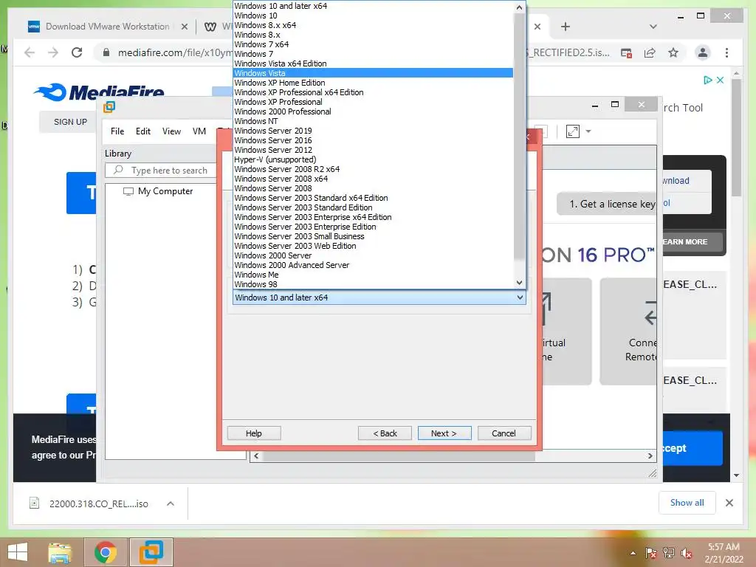Viewport: 756px width, 567px height.
Task: Reload the MediaFire page
Action: [77, 52]
